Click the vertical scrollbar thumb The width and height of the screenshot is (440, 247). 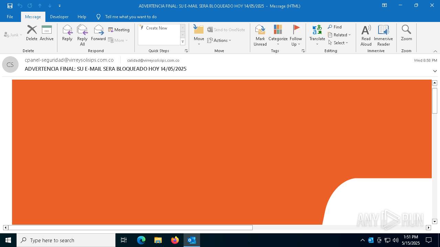(434, 101)
